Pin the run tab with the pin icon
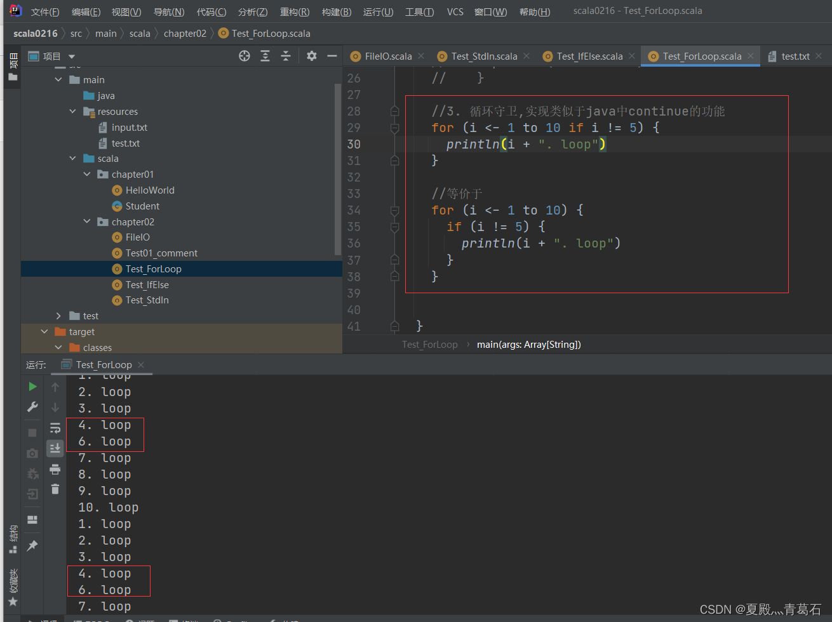Viewport: 832px width, 622px height. 32,546
